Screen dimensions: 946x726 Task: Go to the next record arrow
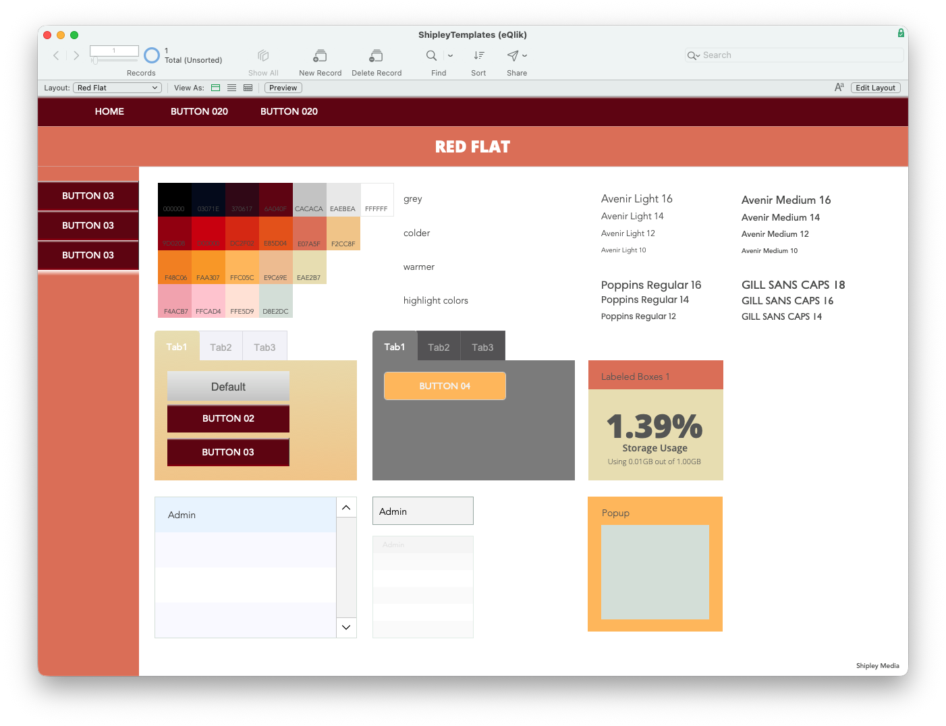[76, 55]
